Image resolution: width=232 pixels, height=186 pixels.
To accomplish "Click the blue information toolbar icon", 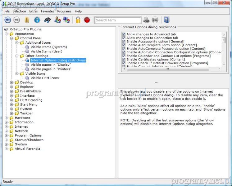I will pos(37,20).
